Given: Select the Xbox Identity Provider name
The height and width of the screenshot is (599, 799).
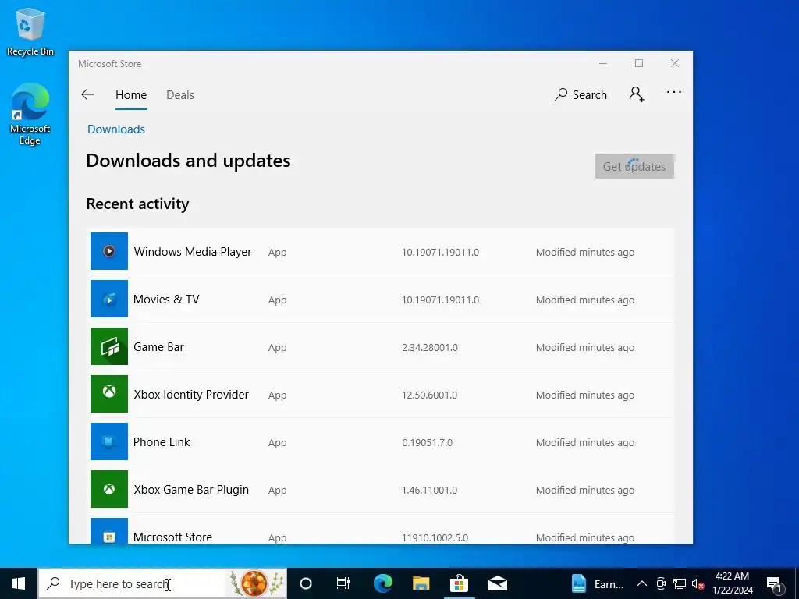Looking at the screenshot, I should tap(191, 394).
